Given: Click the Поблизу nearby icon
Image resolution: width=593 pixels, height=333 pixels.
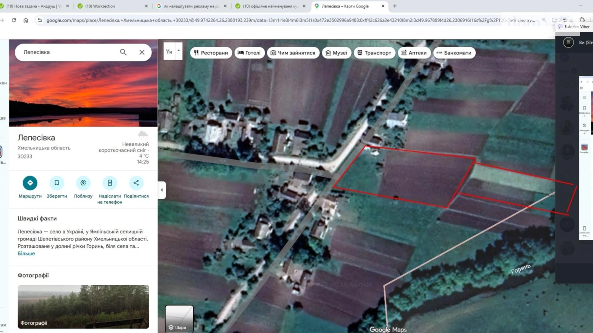Looking at the screenshot, I should point(83,183).
